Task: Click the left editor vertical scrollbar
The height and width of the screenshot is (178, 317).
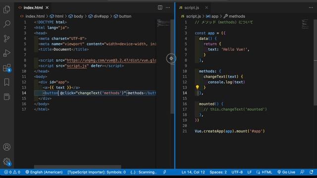Action: tap(172, 67)
